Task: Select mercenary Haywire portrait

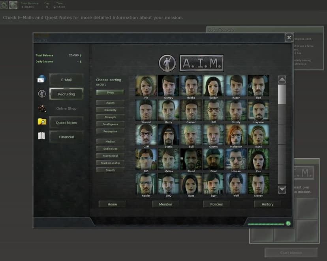Action: coord(258,110)
